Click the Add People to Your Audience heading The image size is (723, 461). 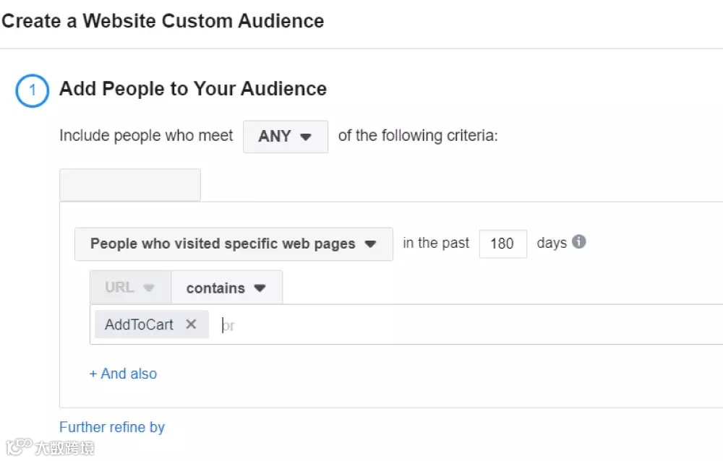pos(193,89)
